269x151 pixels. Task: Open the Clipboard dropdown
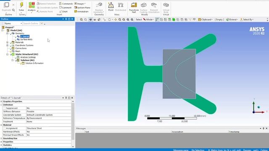(206, 20)
